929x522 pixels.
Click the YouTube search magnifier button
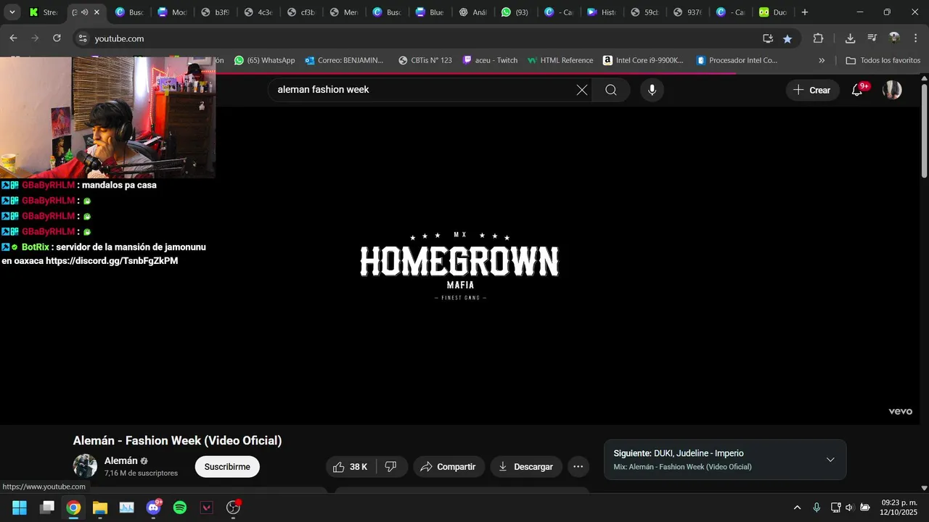point(611,90)
